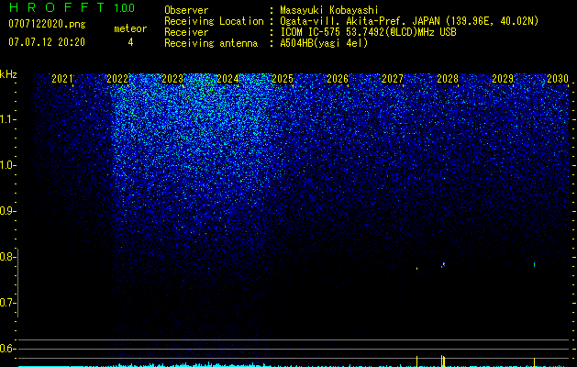Click the HROFFT 1.0.0 title text
Viewport: 577px width, 367px height.
click(x=72, y=7)
